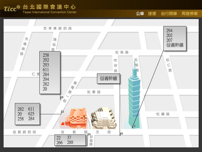Click Taipei International Convention Center subtitle
Viewport: 202px width, 152px height.
point(49,12)
